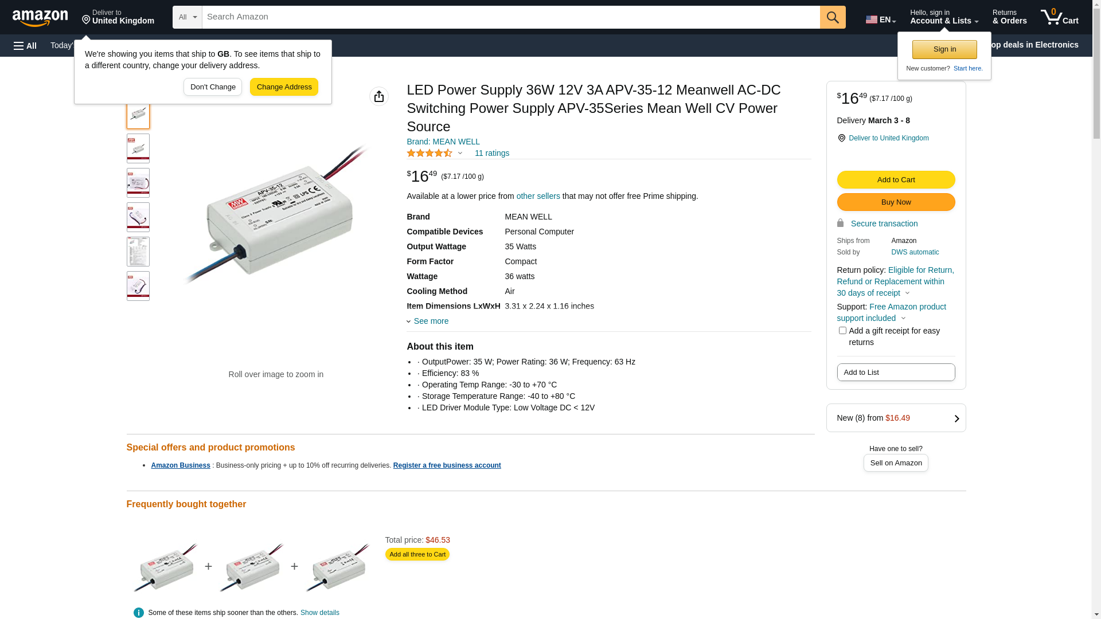The height and width of the screenshot is (619, 1101).
Task: Select the second product thumbnail image
Action: [x=138, y=148]
